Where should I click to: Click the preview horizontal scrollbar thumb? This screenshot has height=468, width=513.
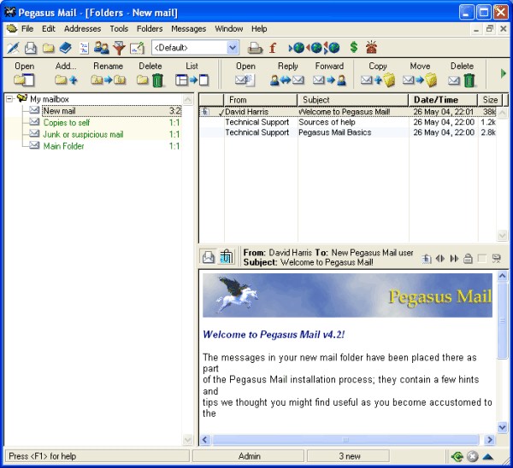345,440
